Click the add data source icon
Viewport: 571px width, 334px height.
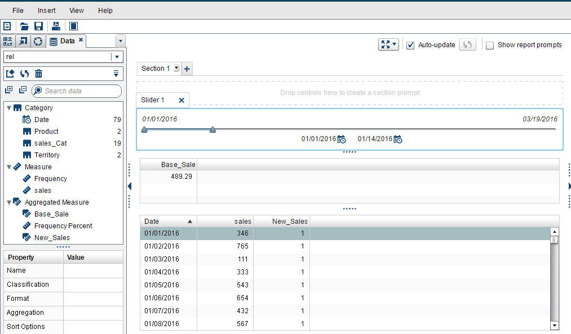(x=10, y=74)
